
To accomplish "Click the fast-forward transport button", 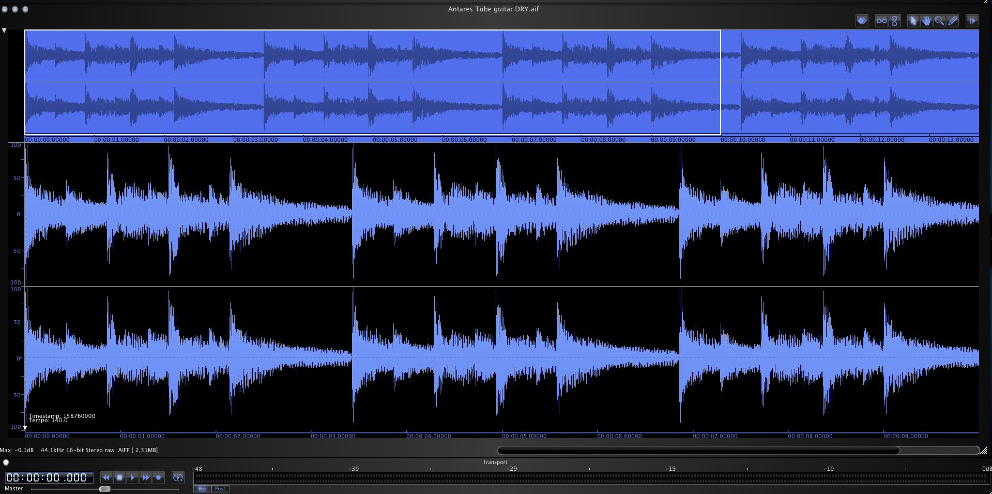I will [x=145, y=477].
